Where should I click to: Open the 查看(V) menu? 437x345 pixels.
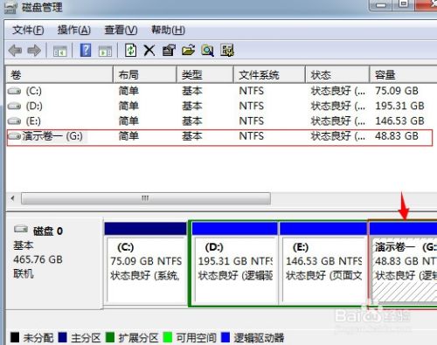[x=121, y=30]
